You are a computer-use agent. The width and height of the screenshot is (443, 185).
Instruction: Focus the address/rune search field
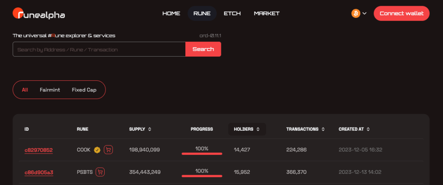(99, 49)
